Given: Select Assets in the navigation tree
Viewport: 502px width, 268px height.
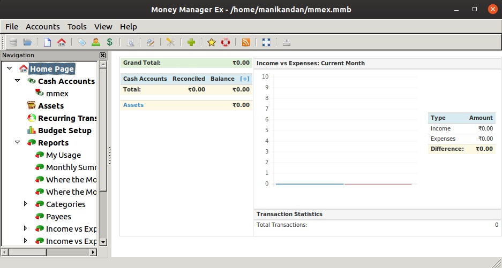Looking at the screenshot, I should (x=50, y=106).
